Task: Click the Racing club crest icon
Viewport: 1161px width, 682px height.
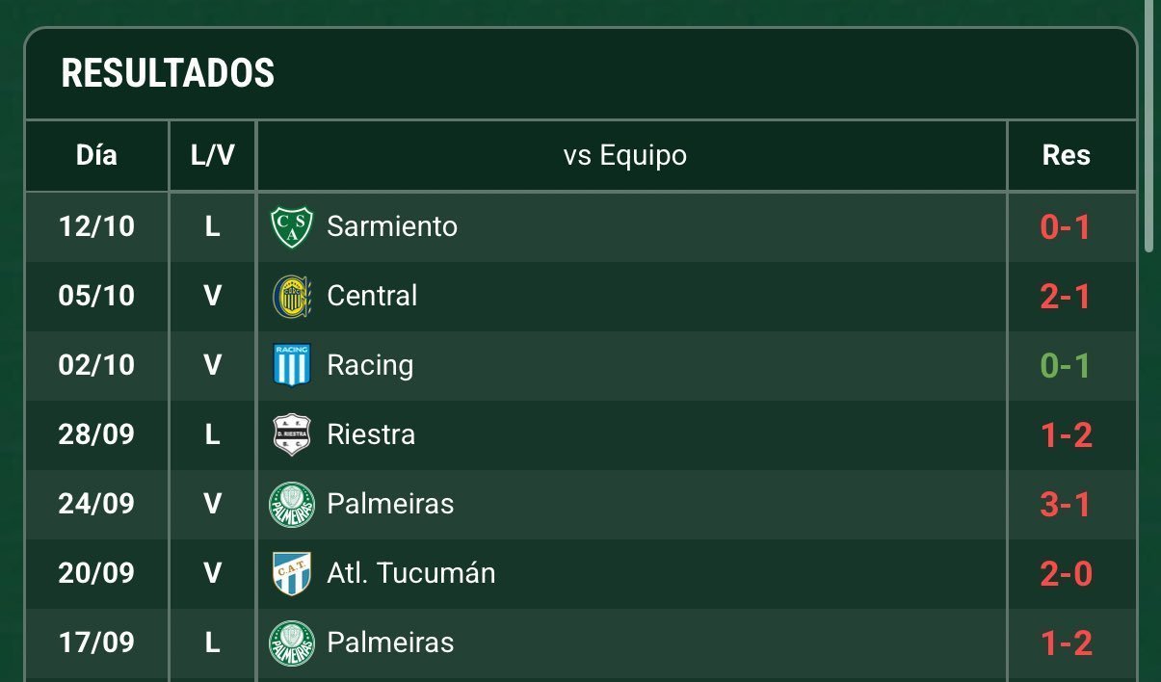Action: point(292,365)
